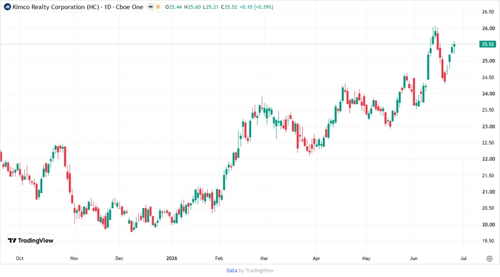Screen dimensions: 500x277
Task: Click the open value O25.44
Action: (x=173, y=7)
